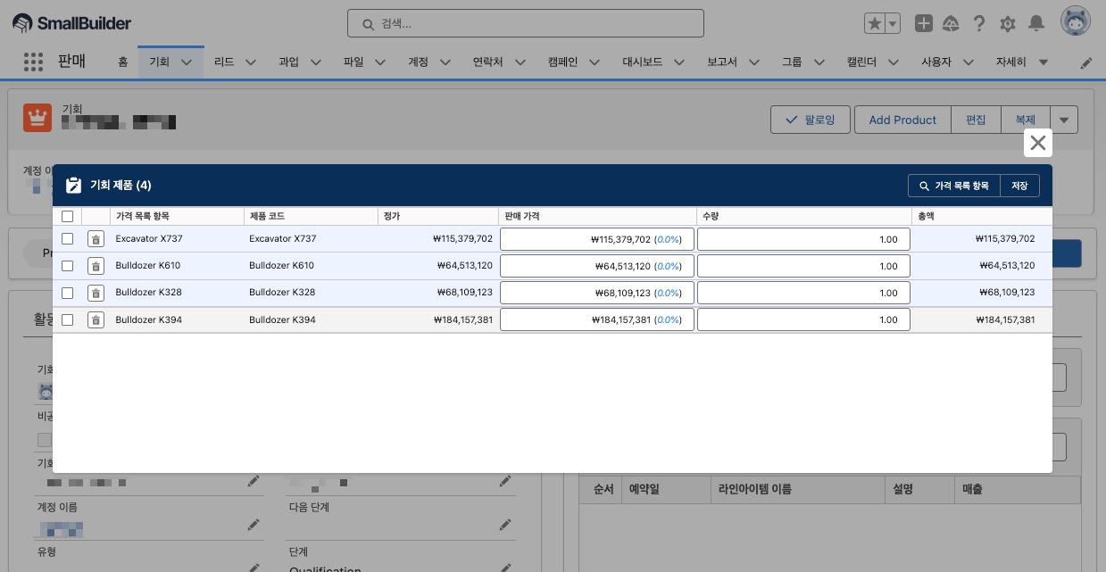Expand the 대시보드 tab chevron
The image size is (1106, 572).
pos(679,62)
